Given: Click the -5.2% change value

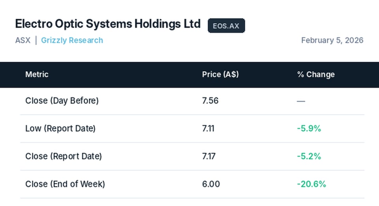Looking at the screenshot, I should pyautogui.click(x=309, y=156).
